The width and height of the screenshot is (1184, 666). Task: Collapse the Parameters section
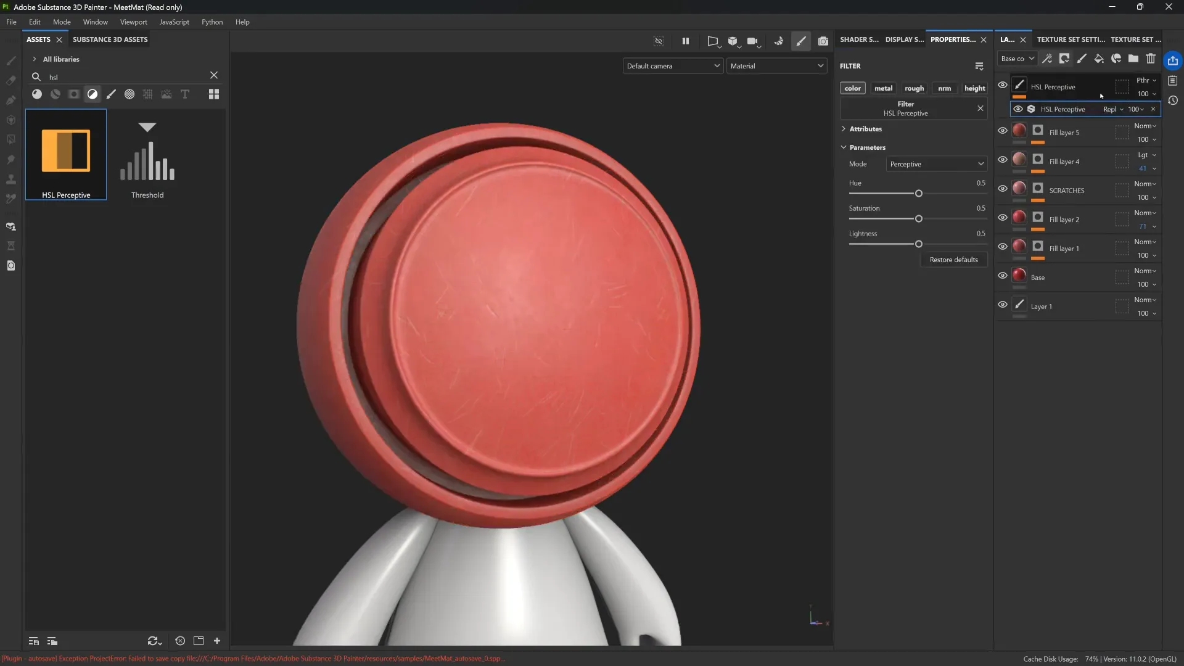844,147
